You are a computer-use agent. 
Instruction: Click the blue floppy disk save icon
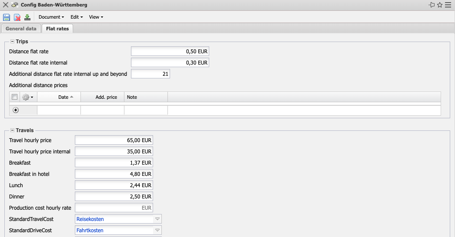coord(7,17)
